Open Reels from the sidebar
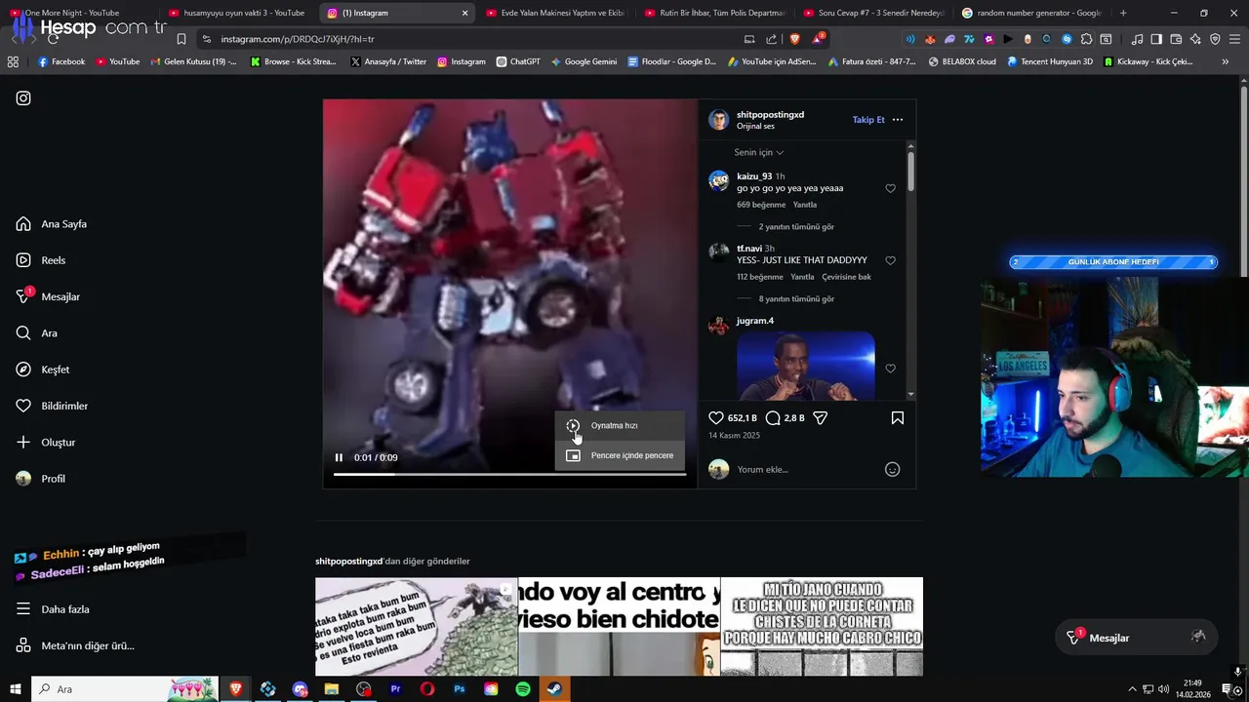Image resolution: width=1249 pixels, height=702 pixels. pyautogui.click(x=41, y=260)
